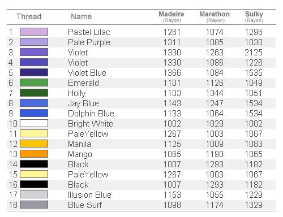Click the Dolphin Blue row name

91,114
